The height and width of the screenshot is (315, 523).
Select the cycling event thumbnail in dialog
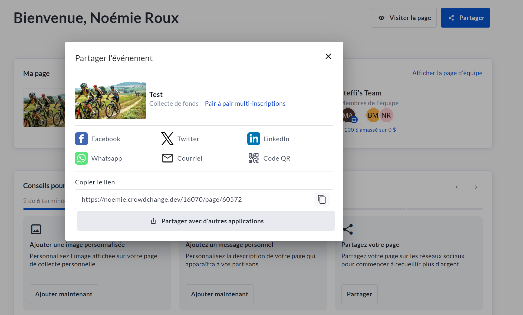tap(110, 100)
